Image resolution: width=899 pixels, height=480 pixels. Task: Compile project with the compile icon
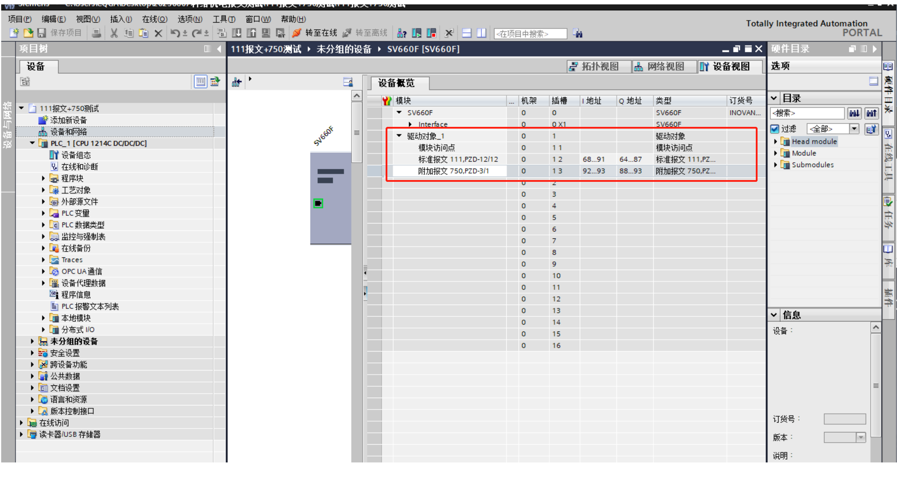pos(222,33)
